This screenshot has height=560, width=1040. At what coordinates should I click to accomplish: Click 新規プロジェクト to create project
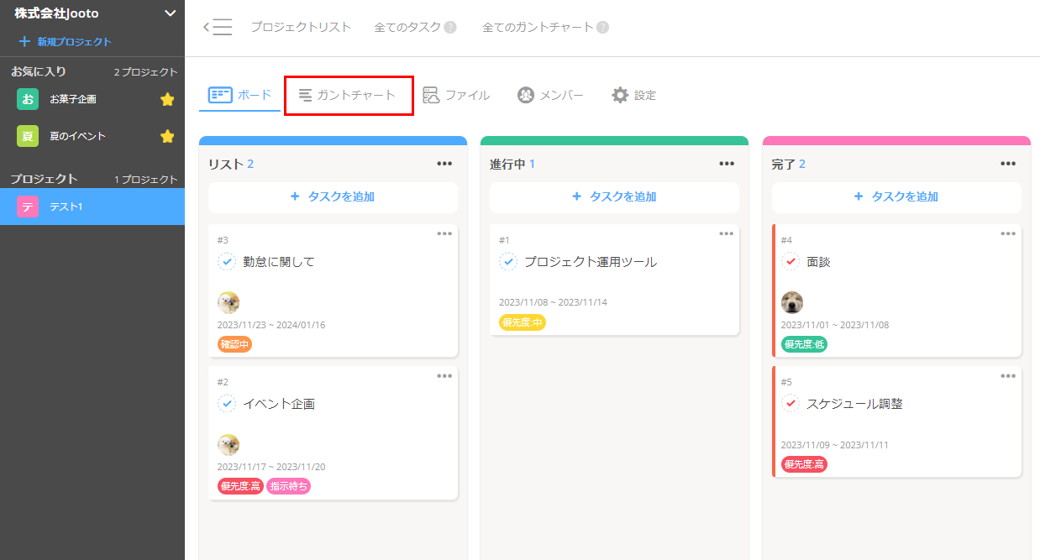point(66,41)
